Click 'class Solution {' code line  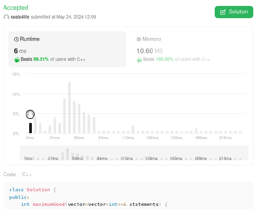[33, 190]
